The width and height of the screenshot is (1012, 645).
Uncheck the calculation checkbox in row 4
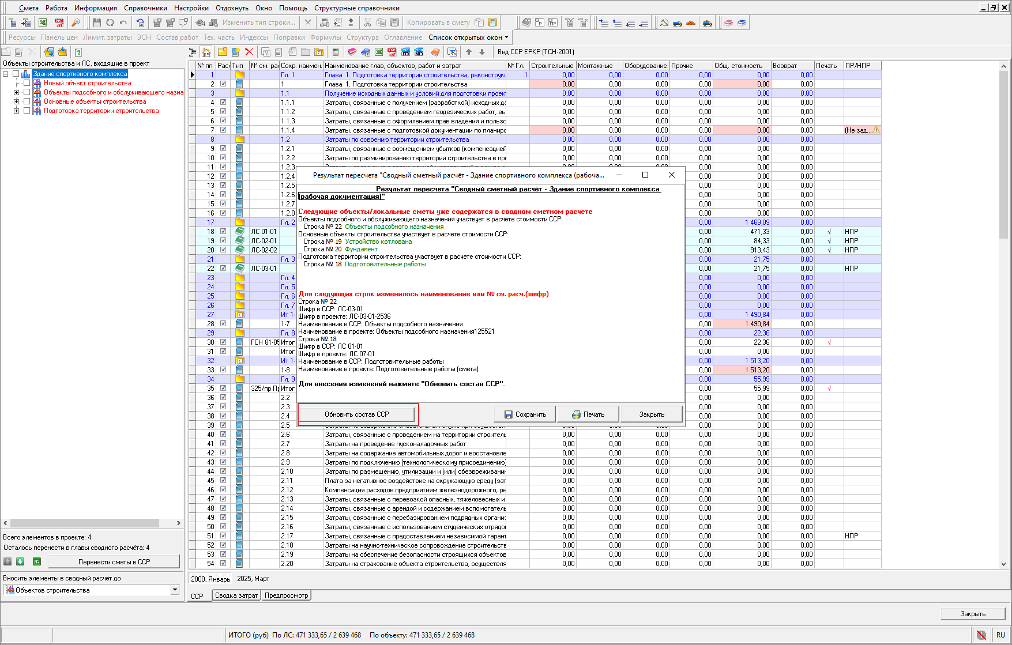point(223,102)
